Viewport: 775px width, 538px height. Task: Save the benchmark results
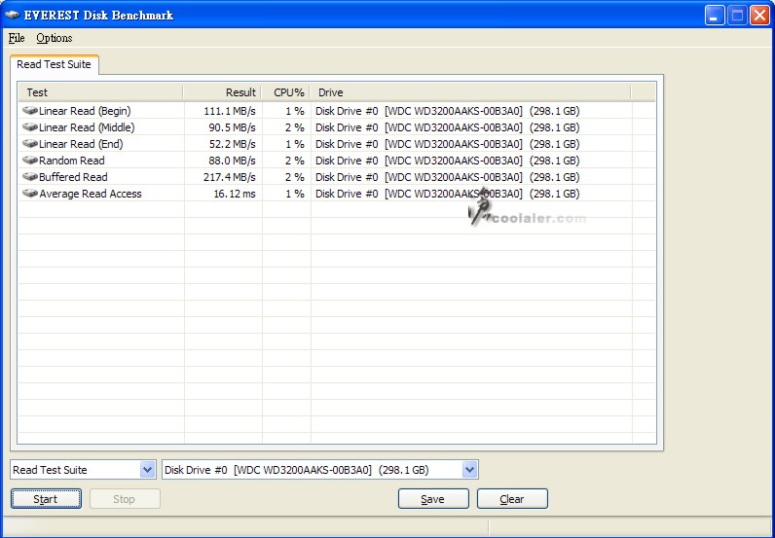click(433, 499)
